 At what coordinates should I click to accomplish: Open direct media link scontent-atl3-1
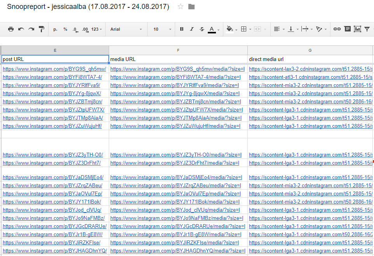tap(311, 77)
